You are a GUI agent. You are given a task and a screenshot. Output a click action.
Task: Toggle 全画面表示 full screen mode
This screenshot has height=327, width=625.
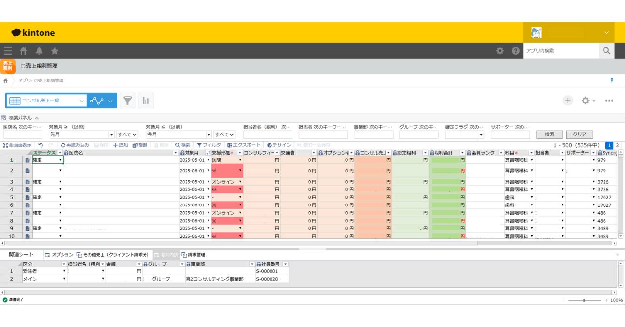coord(18,145)
